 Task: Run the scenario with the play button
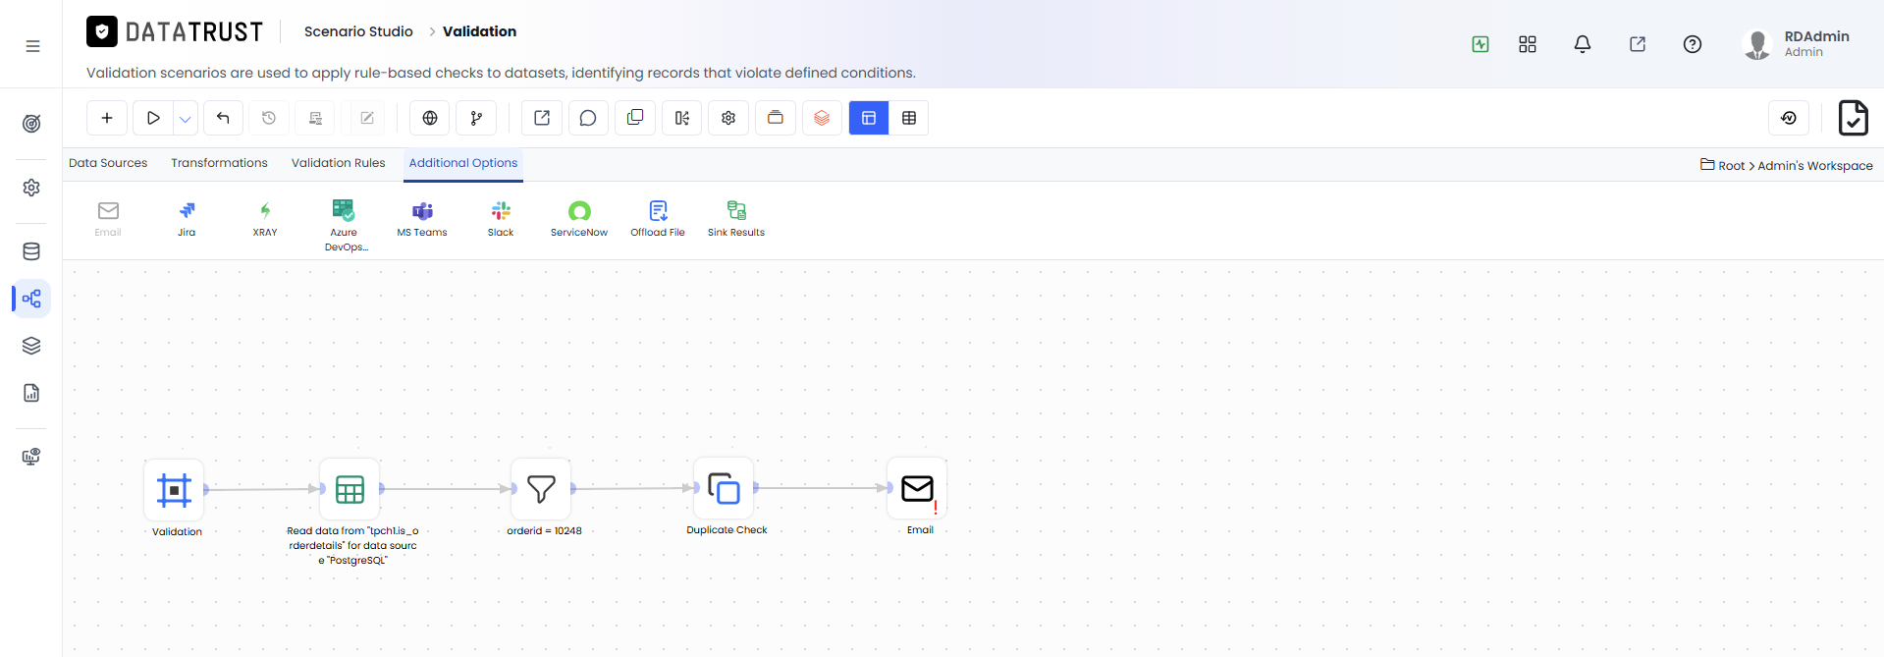click(153, 118)
